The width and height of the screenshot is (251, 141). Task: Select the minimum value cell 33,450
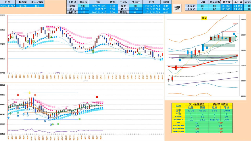point(238,6)
